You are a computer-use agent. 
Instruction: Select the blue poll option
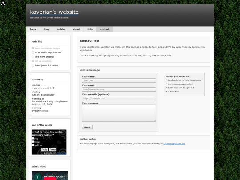[33, 142]
